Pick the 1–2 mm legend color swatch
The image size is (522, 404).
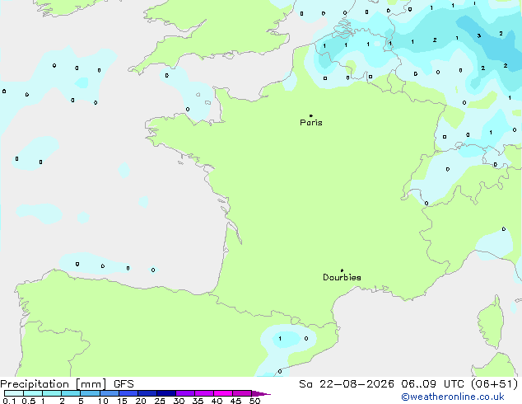pyautogui.click(x=52, y=393)
